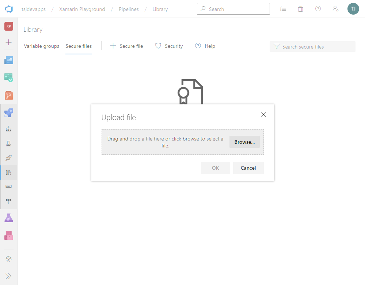This screenshot has width=365, height=285.
Task: Focus the Search secure files field
Action: (316, 47)
